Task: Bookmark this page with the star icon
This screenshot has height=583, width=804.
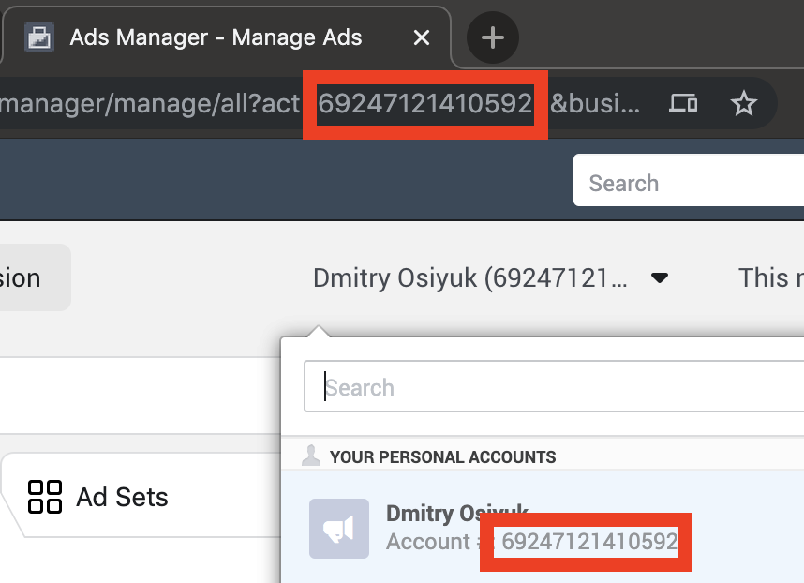Action: (743, 104)
